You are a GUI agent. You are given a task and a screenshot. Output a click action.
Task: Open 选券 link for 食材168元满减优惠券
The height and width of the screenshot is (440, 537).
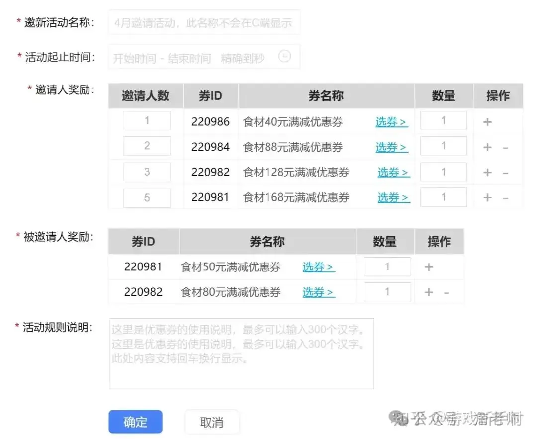[x=391, y=197]
